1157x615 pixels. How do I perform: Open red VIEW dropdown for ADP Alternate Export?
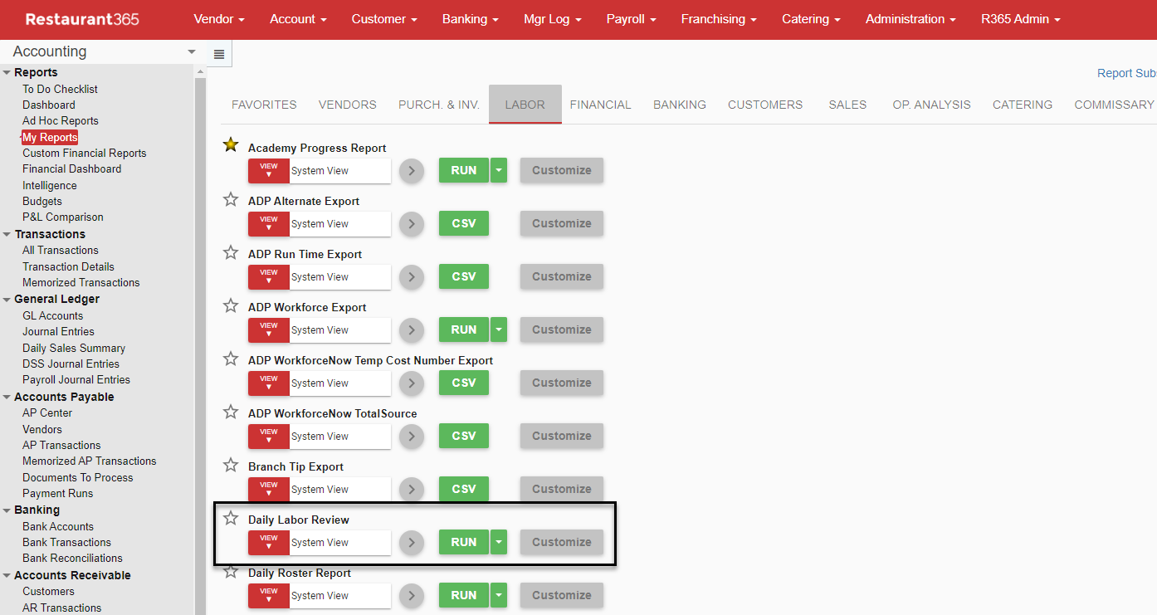click(269, 224)
